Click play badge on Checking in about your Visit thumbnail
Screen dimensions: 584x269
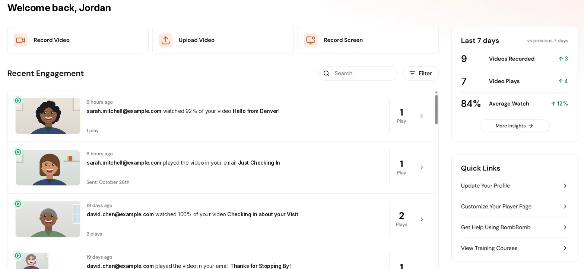(18, 204)
